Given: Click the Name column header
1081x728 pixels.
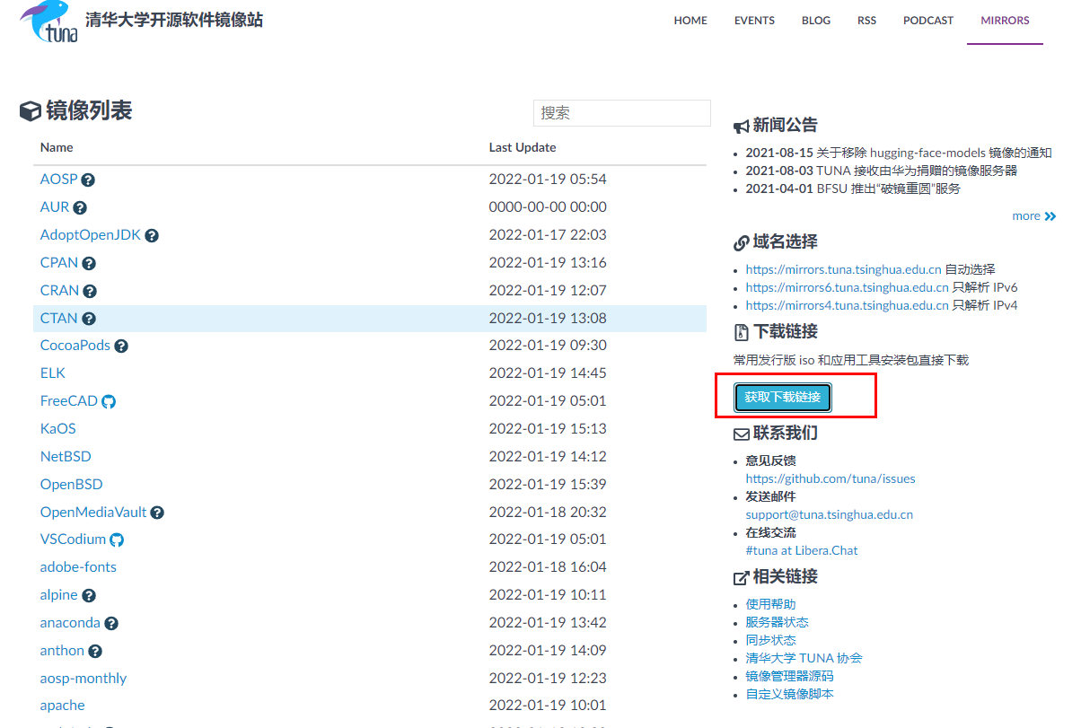Looking at the screenshot, I should tap(57, 147).
